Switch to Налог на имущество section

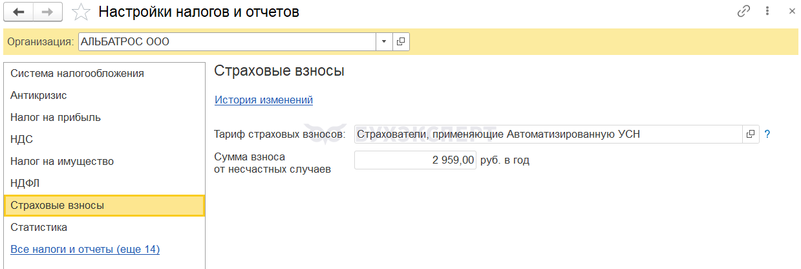click(x=62, y=161)
